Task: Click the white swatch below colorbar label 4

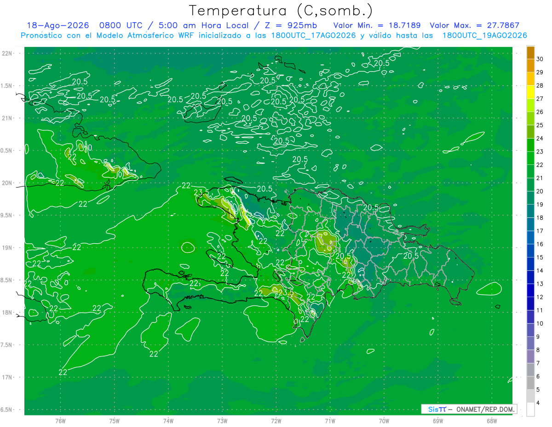Action: point(530,409)
